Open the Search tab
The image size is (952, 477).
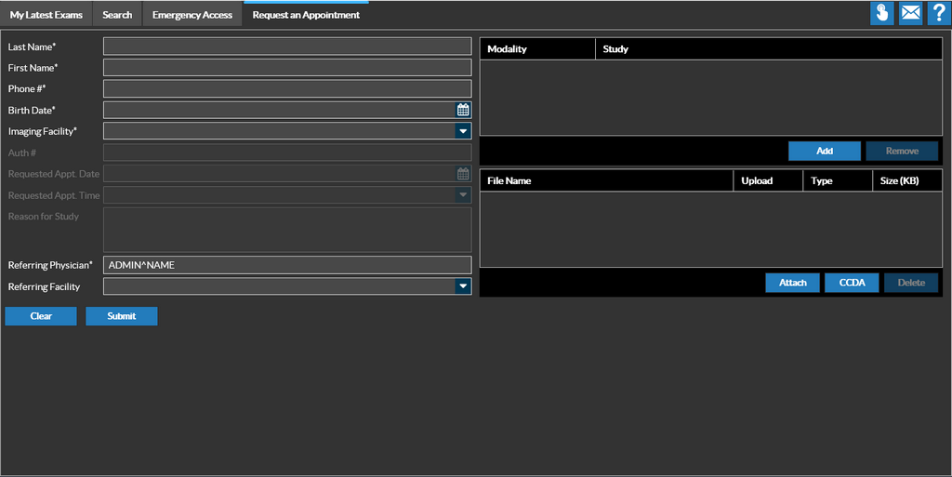click(x=117, y=15)
